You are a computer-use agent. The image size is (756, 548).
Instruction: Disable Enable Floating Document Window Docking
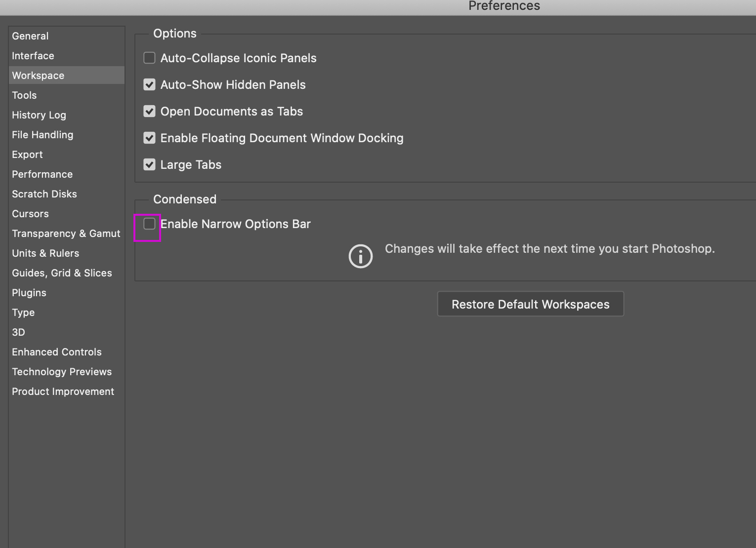(x=149, y=138)
